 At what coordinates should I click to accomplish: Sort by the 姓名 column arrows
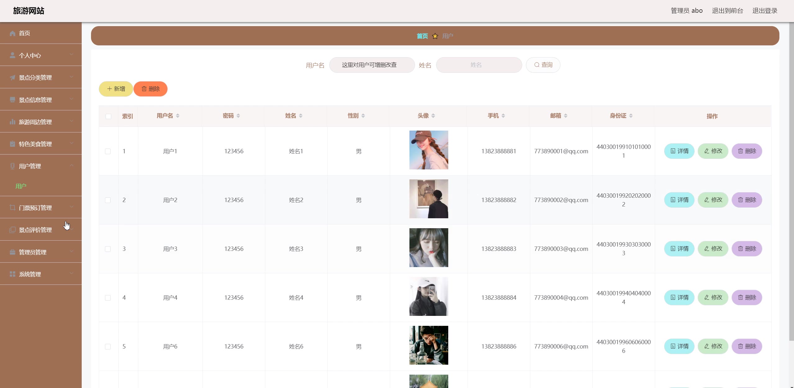click(301, 116)
